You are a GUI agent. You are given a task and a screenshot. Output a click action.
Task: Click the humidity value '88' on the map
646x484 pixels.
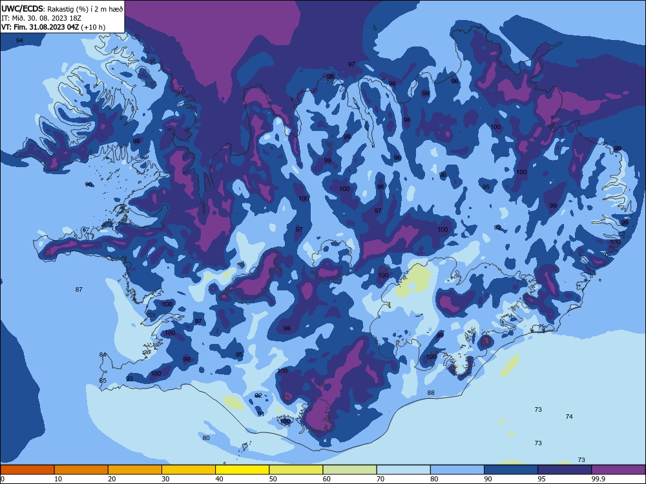tap(430, 392)
